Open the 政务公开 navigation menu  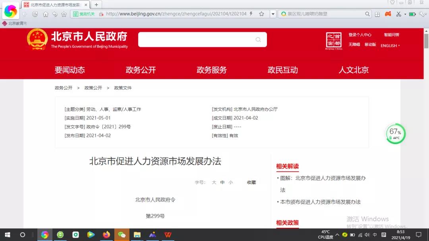(141, 70)
